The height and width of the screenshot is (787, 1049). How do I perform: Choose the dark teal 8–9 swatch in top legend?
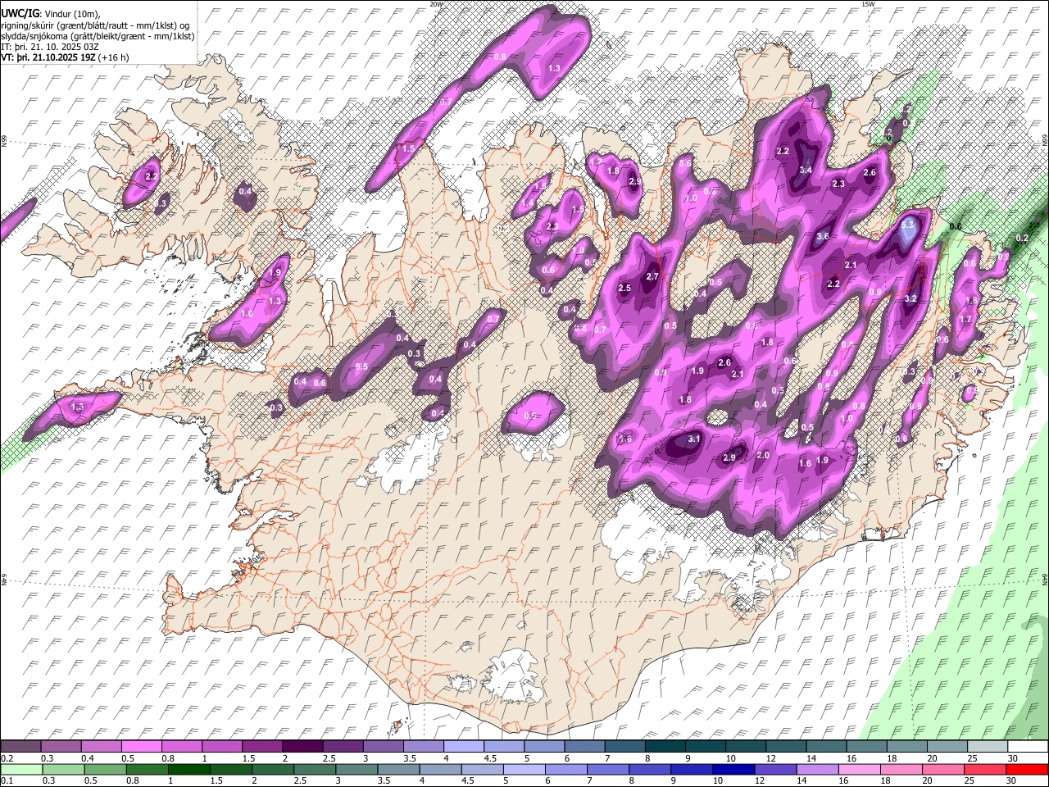665,747
